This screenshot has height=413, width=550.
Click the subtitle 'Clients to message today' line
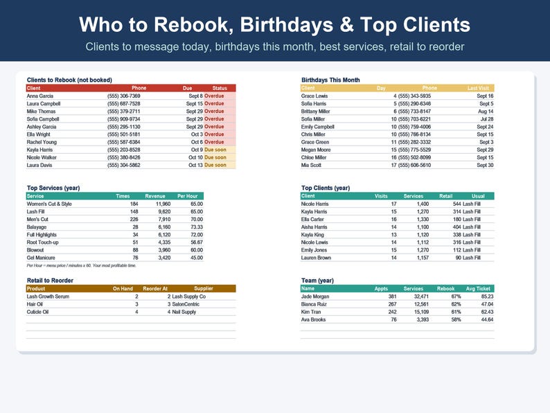[274, 46]
